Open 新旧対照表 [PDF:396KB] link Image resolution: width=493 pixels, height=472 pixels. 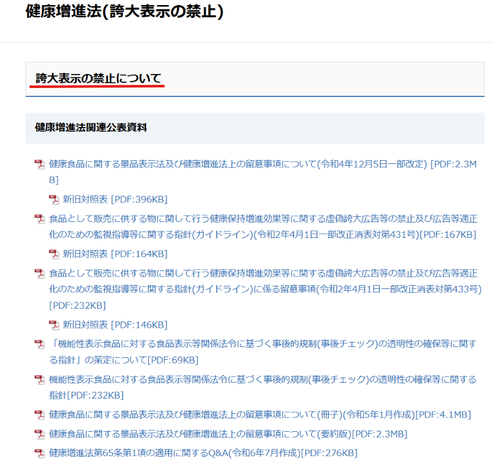pos(115,200)
